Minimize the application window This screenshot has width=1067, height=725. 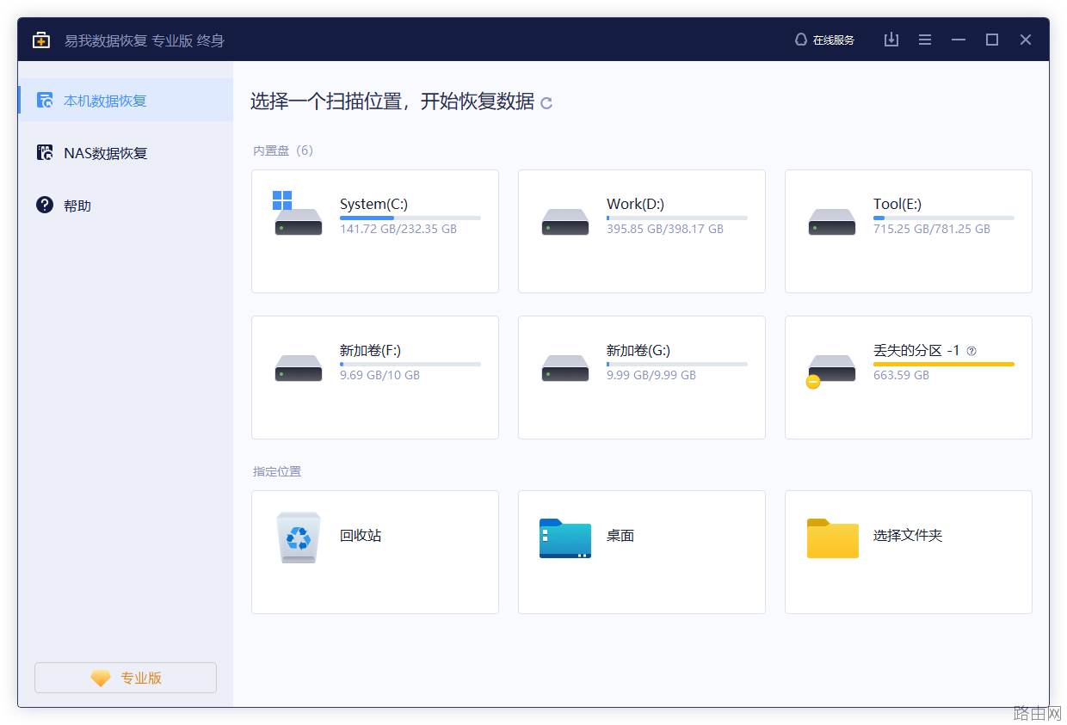[x=959, y=40]
